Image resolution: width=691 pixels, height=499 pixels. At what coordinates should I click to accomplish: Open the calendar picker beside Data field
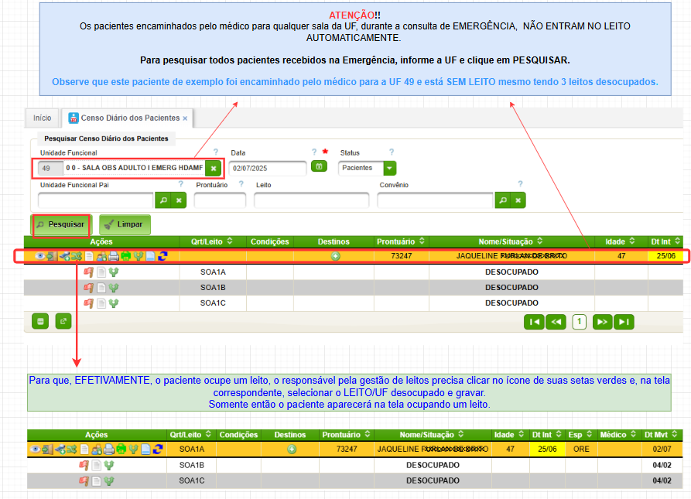[x=318, y=167]
